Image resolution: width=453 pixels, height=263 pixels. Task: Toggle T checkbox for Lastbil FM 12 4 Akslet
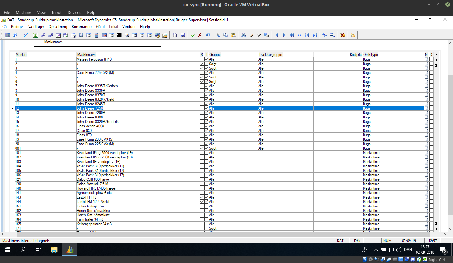[207, 202]
